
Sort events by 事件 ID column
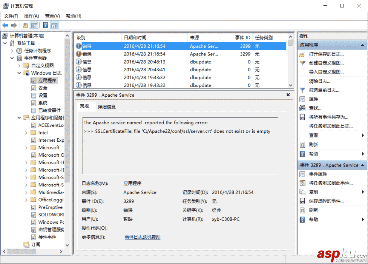tap(236, 38)
